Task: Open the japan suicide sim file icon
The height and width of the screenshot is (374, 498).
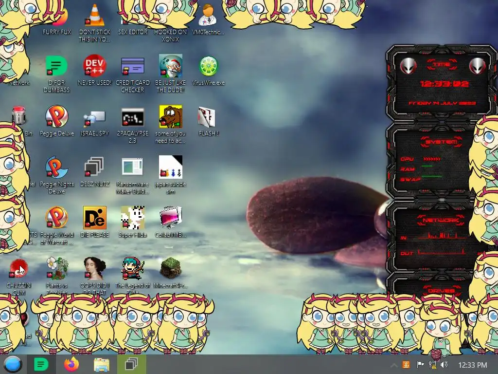Action: click(171, 167)
